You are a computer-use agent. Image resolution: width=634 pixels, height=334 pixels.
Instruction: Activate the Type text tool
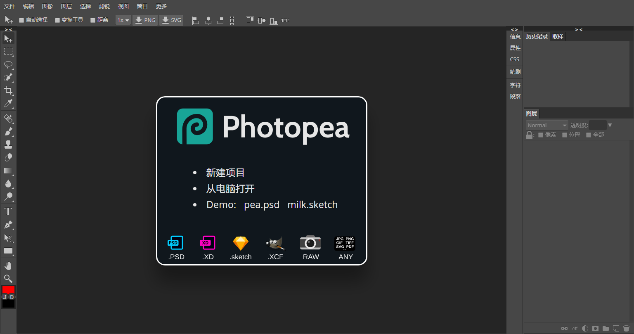8,212
